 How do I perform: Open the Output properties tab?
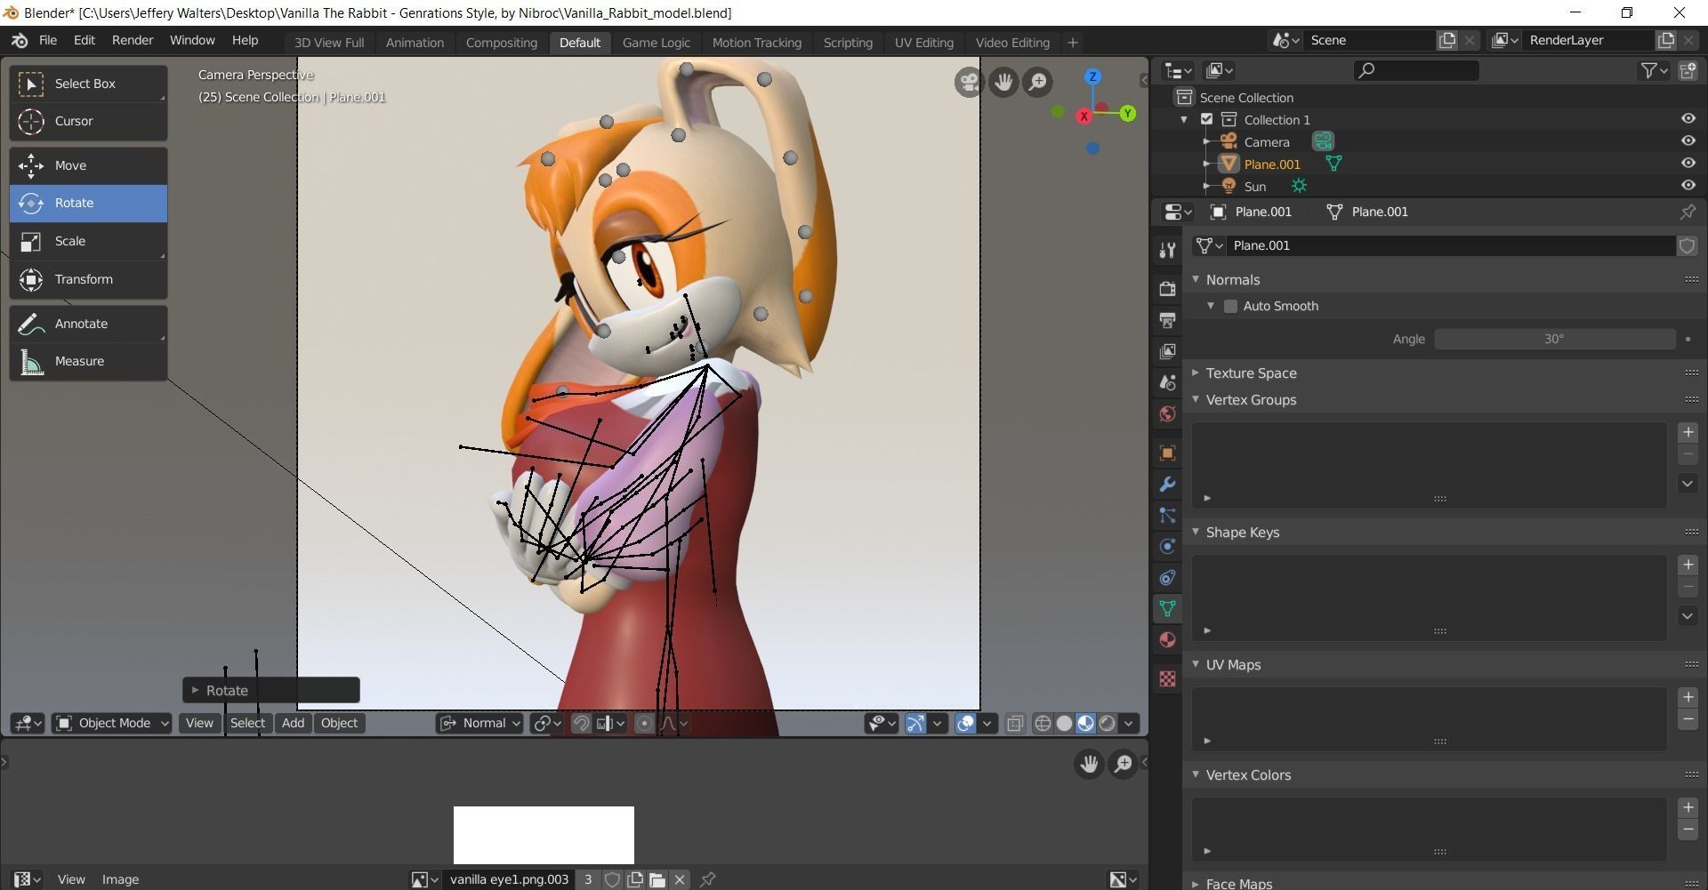click(1167, 320)
